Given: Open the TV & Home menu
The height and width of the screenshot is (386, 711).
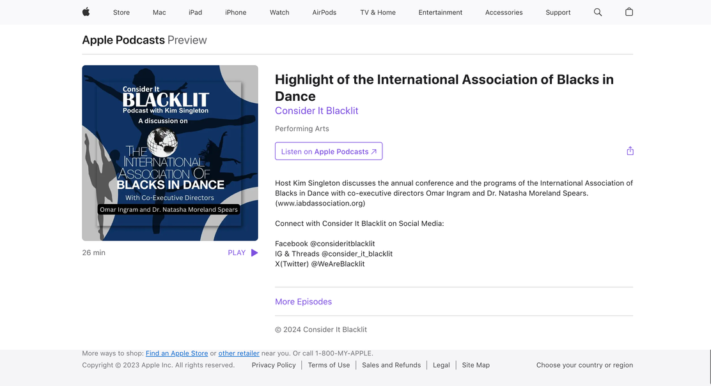Looking at the screenshot, I should coord(378,12).
